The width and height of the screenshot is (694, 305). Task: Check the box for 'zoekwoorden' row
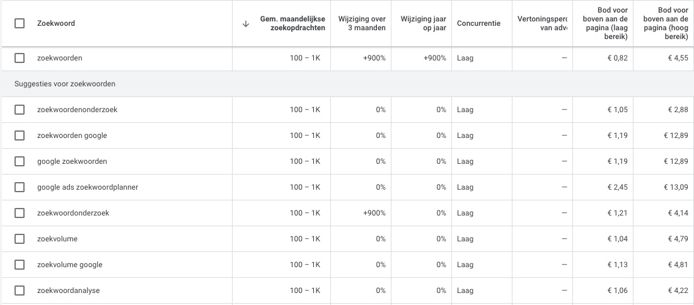coord(20,58)
